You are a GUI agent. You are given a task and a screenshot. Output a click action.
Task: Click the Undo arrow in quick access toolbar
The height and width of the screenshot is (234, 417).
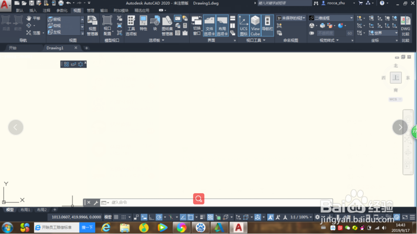click(68, 3)
